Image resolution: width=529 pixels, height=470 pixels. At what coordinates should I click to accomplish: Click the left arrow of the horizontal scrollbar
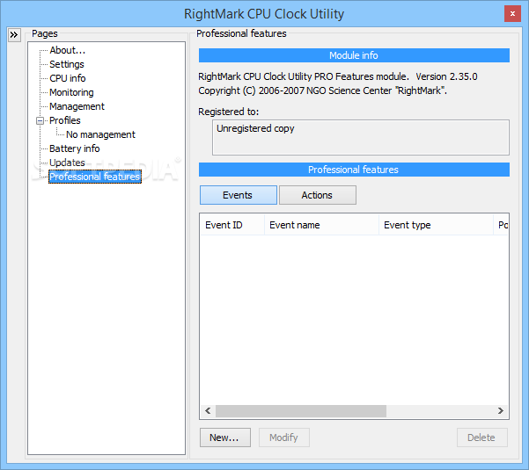coord(208,411)
